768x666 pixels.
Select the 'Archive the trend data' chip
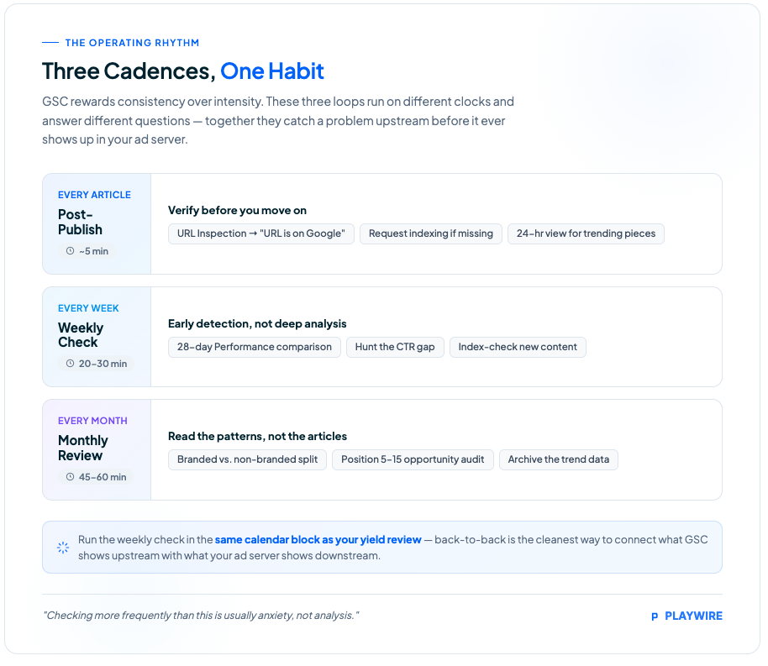click(559, 460)
